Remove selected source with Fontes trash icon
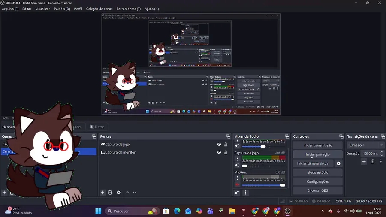This screenshot has width=386, height=217. 110,193
